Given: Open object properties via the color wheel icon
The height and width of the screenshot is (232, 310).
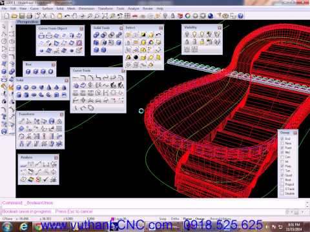Looking at the screenshot, I should pyautogui.click(x=188, y=16).
